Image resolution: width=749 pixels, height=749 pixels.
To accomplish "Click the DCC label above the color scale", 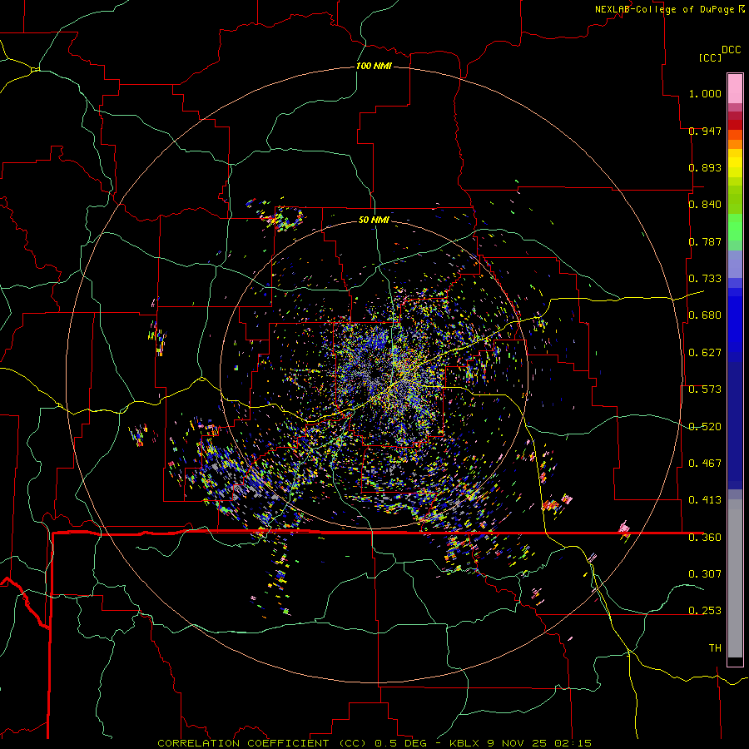I will pos(731,50).
